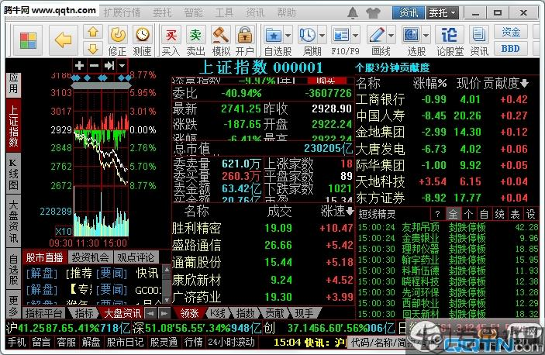This screenshot has height=355, width=545.
Task: Zoom out chart with minus icon
Action: [x=94, y=65]
